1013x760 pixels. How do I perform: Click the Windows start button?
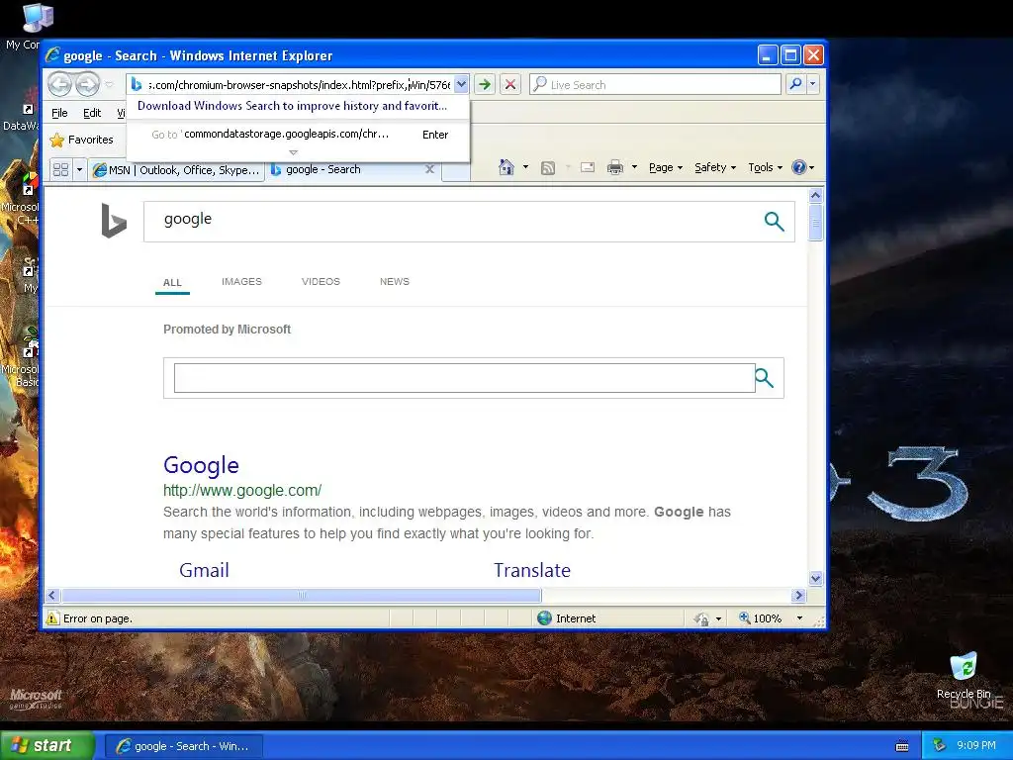point(47,745)
